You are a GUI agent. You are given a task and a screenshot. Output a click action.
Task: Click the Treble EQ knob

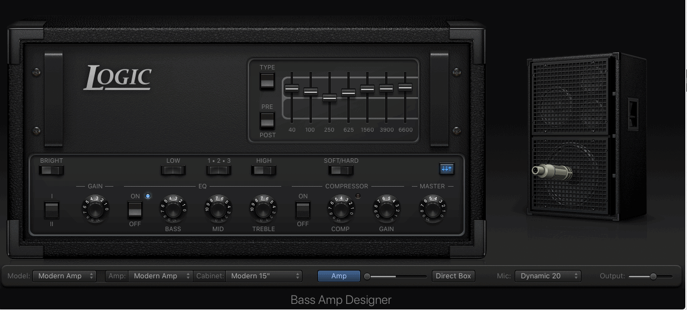point(263,208)
